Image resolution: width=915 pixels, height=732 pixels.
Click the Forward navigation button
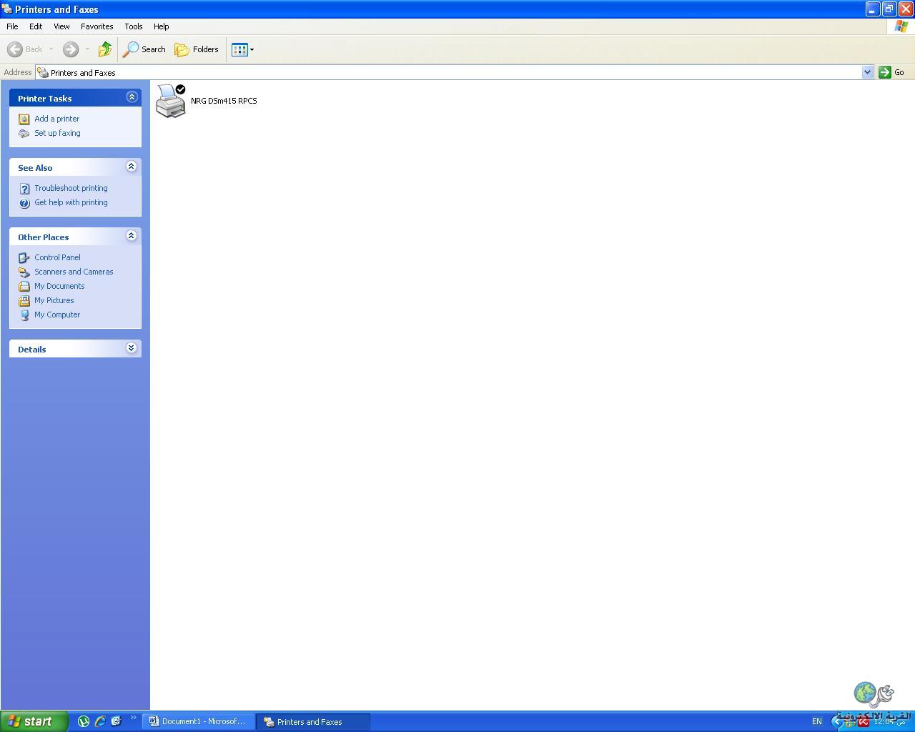(x=70, y=49)
